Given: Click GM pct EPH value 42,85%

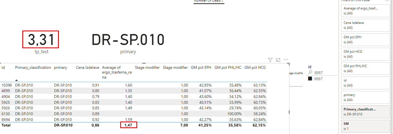Looking at the screenshot, I should (x=205, y=85).
